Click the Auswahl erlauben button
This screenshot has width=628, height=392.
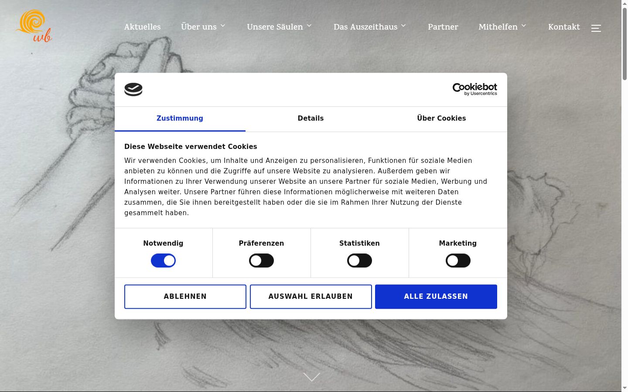pyautogui.click(x=311, y=297)
